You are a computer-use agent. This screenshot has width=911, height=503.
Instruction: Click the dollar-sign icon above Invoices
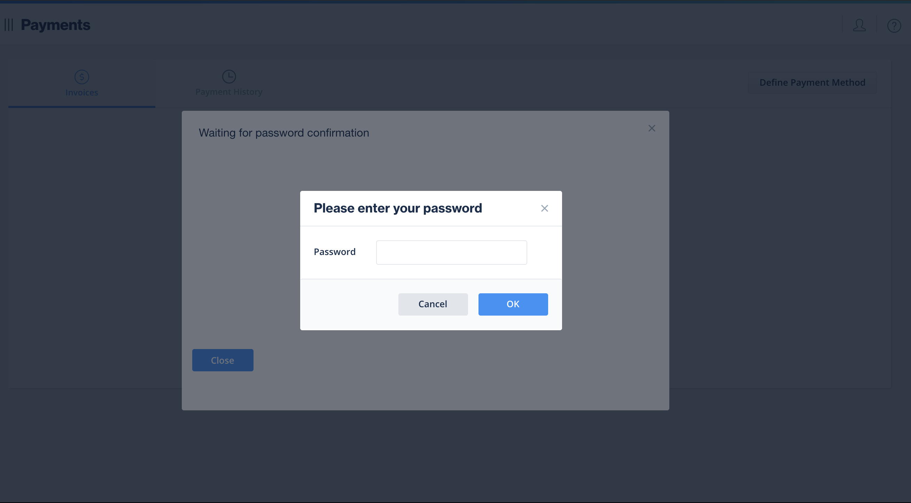coord(82,76)
